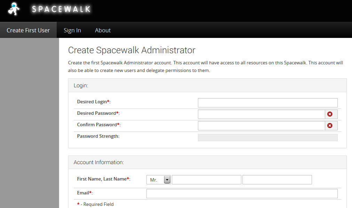Click the SPACEWALK title text in header
The width and height of the screenshot is (352, 208).
point(61,9)
